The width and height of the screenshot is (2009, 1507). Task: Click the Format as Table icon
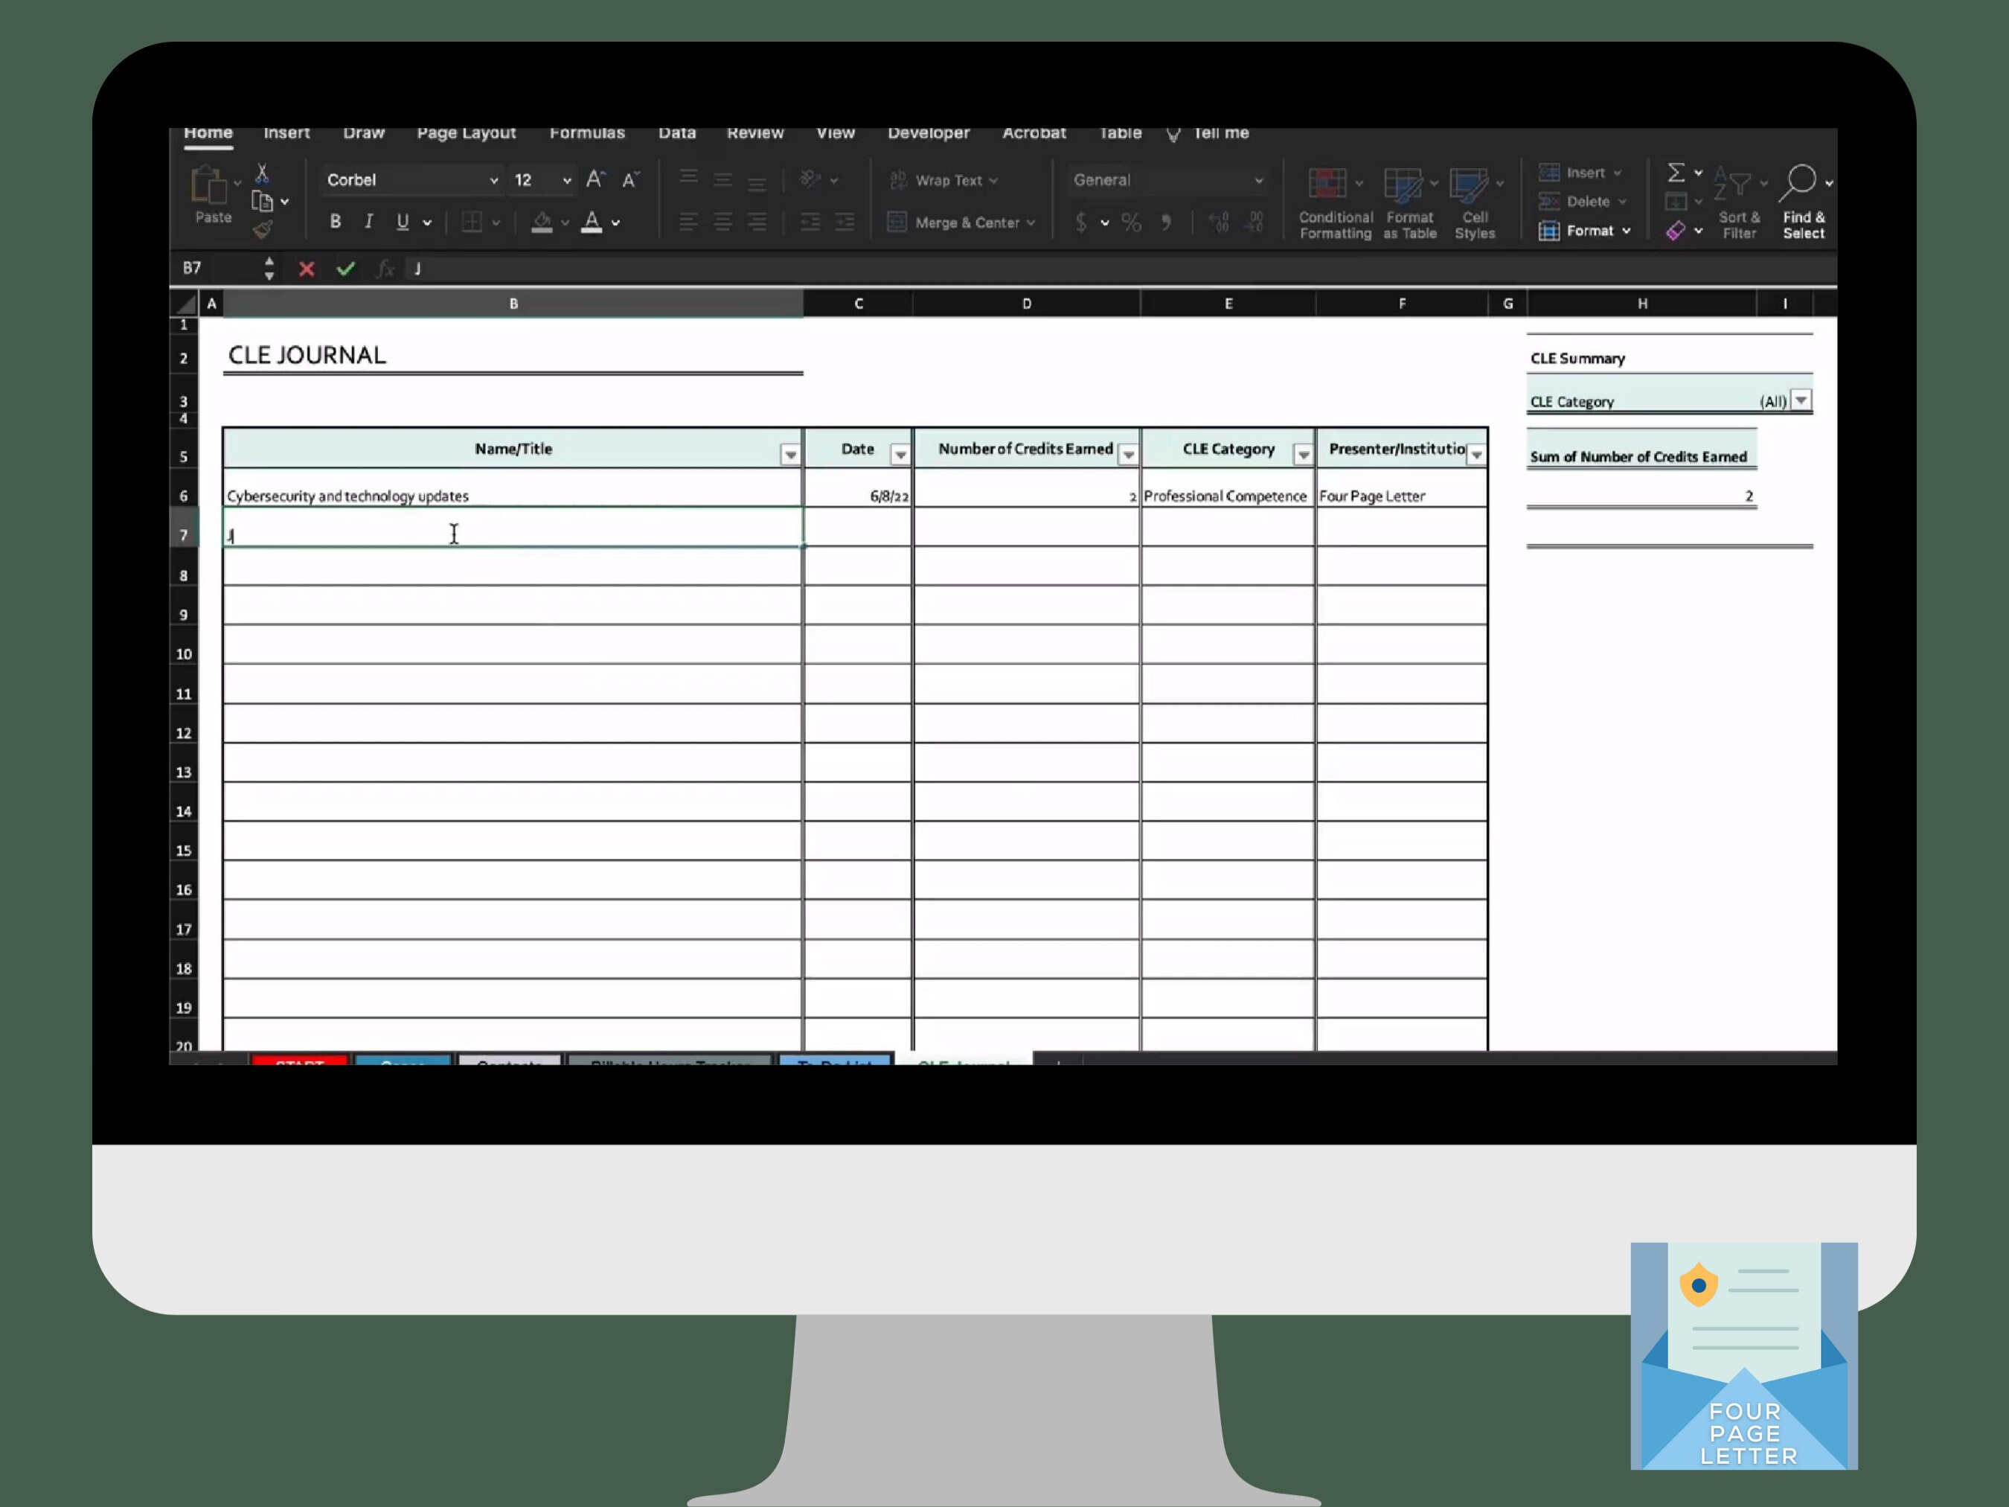pos(1409,203)
